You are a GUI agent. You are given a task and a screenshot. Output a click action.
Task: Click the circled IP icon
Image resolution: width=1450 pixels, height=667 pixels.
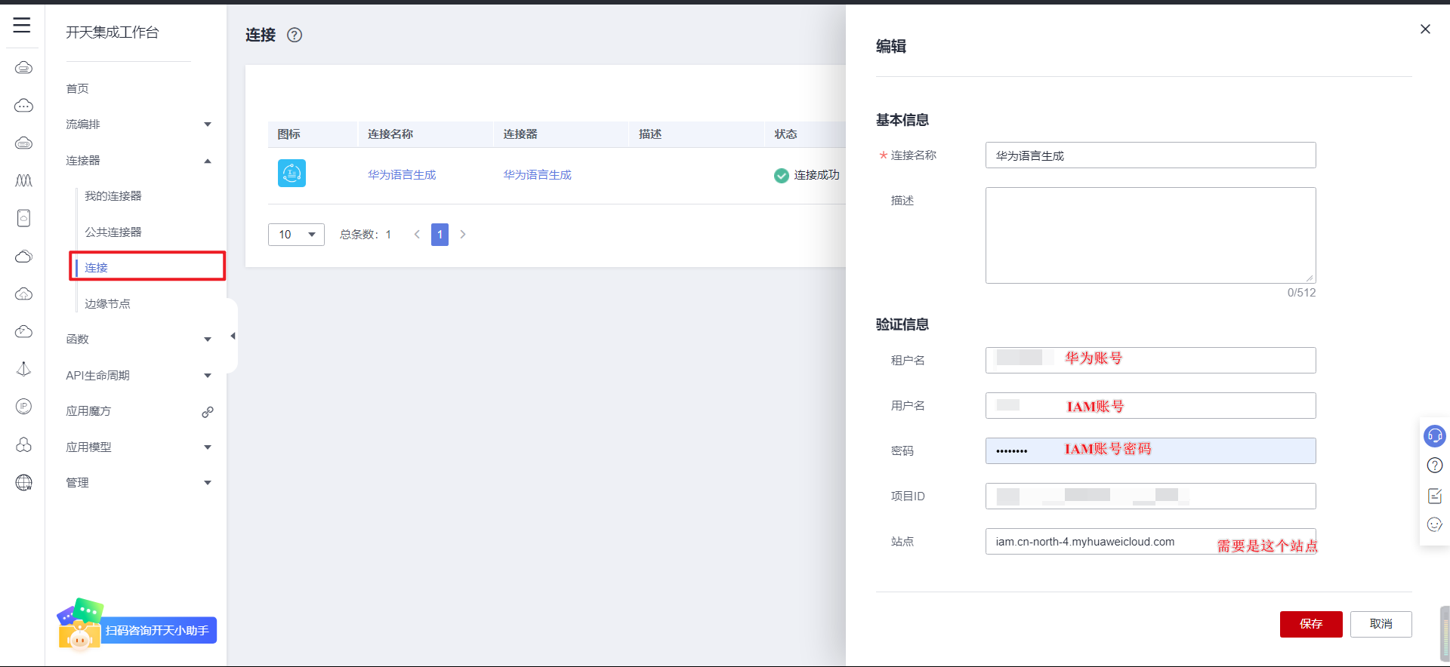23,407
